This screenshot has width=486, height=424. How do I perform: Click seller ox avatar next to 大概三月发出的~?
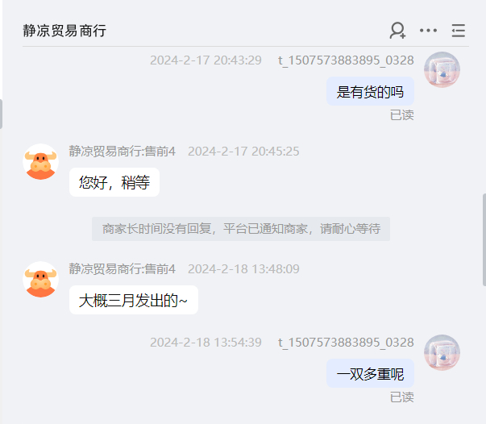click(40, 279)
